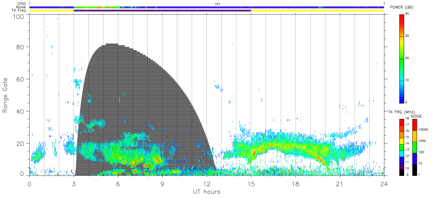
Task: Click the 40 tick on Range Gate axis
Action: coord(20,111)
